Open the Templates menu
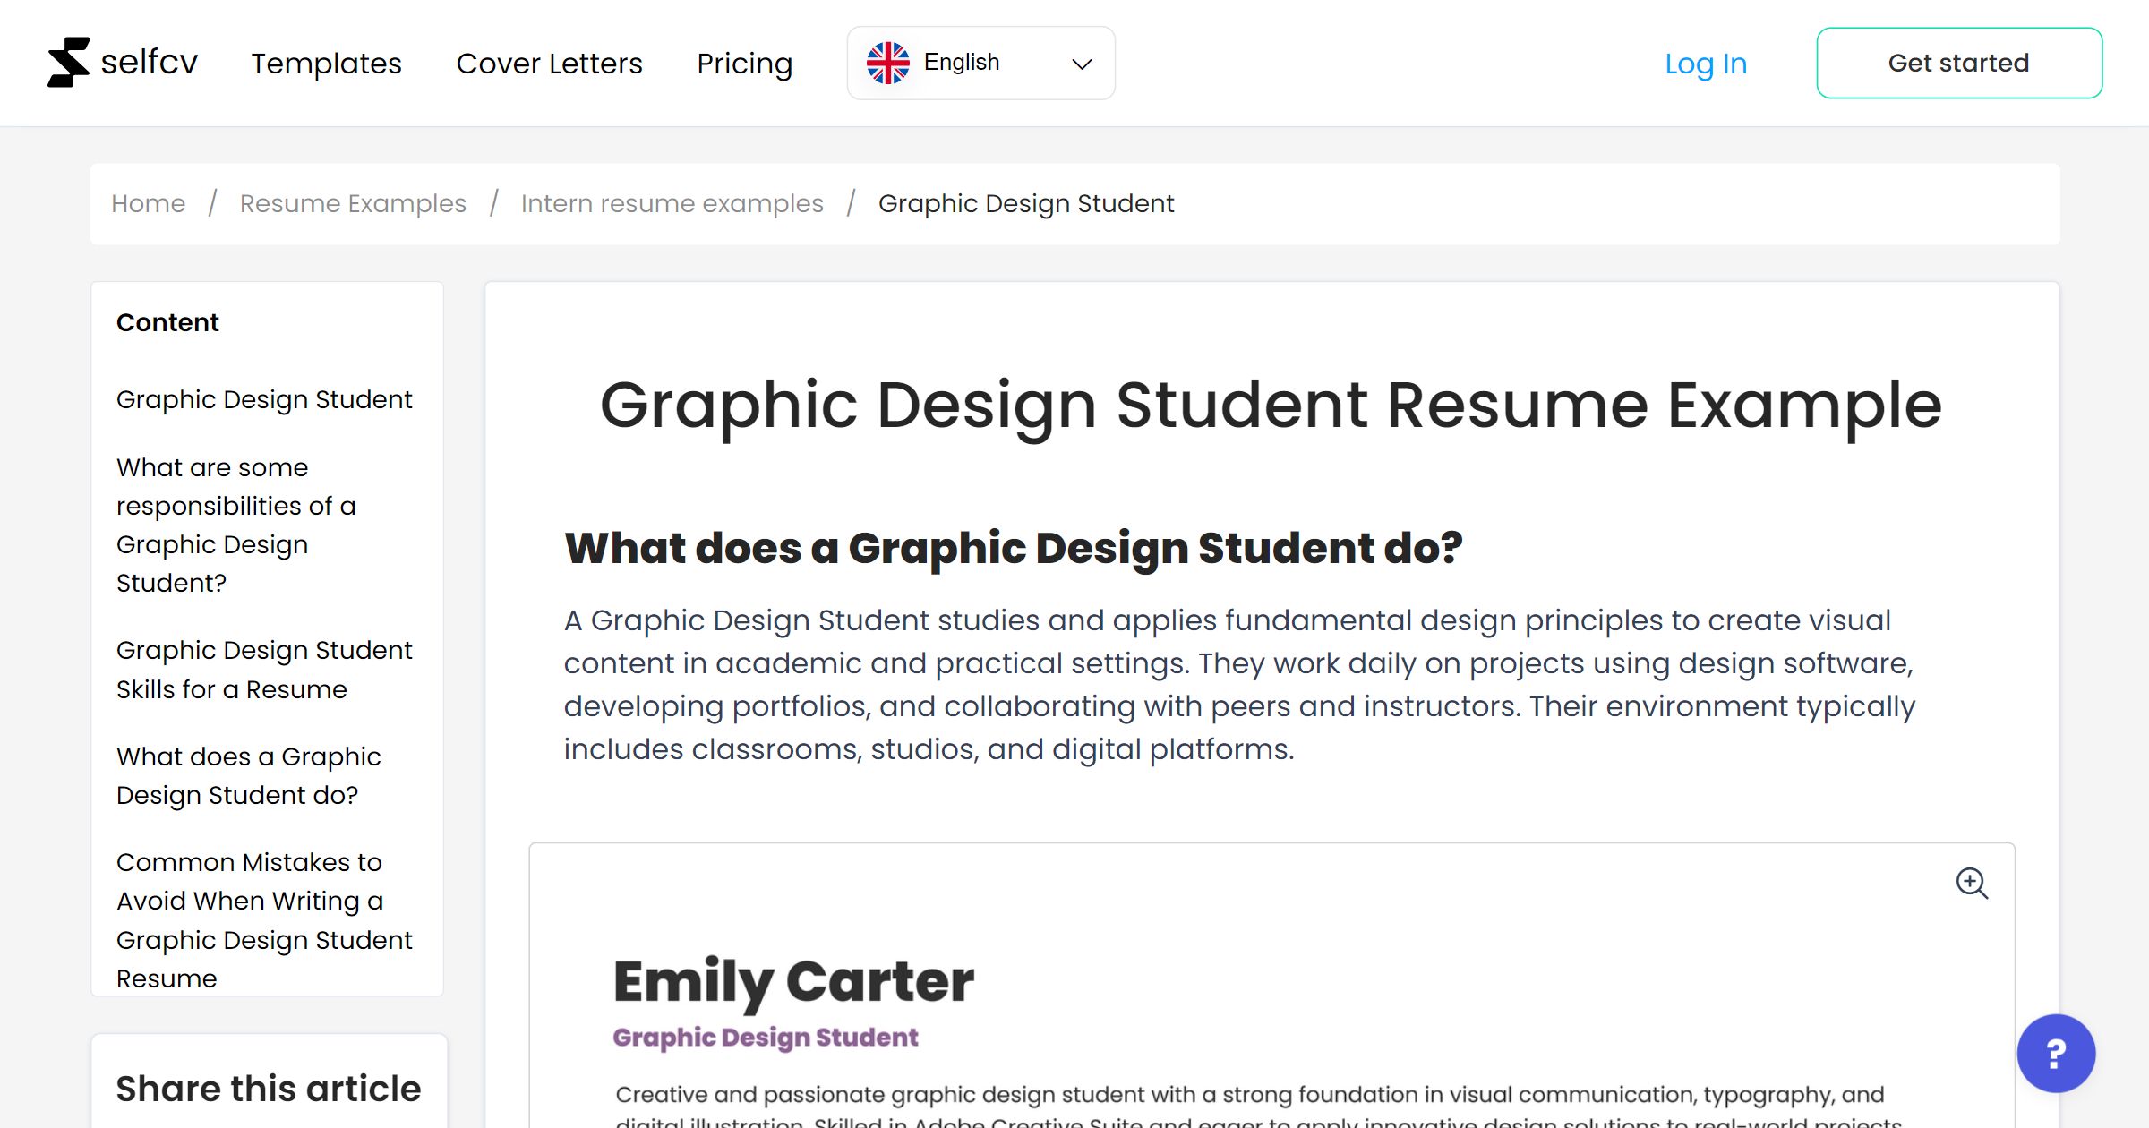The height and width of the screenshot is (1128, 2149). tap(326, 63)
